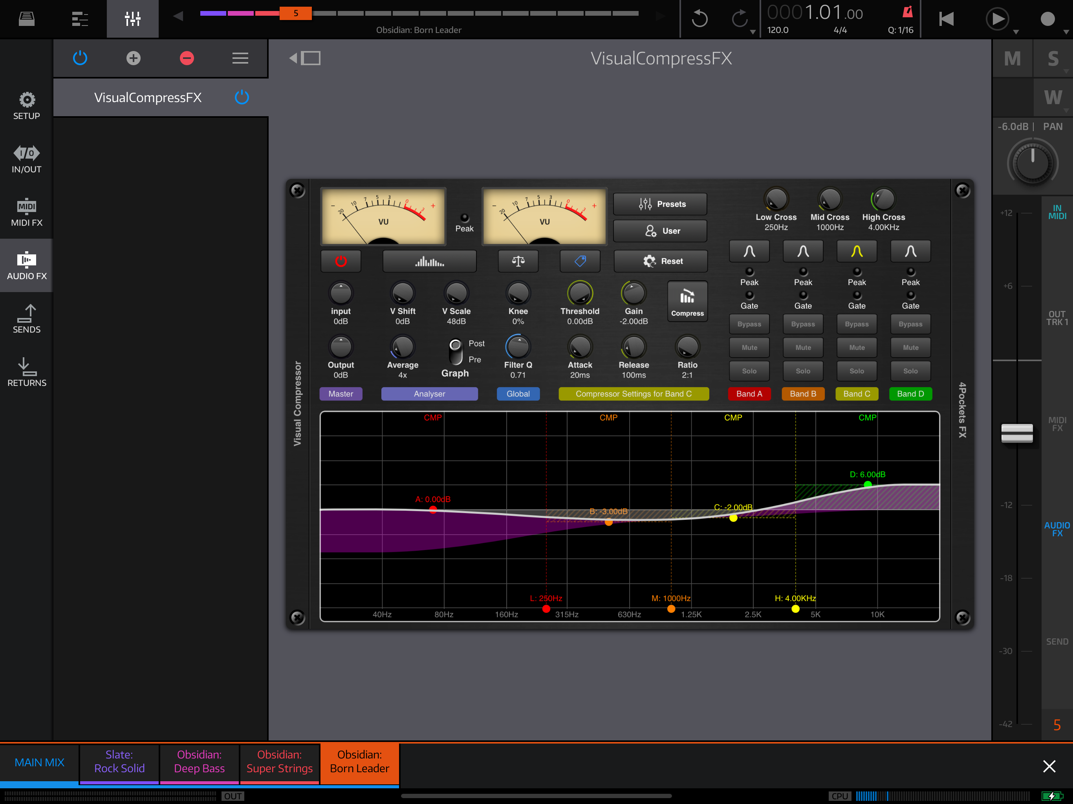Screen dimensions: 1073x804
Task: Open the spectrum analyser button
Action: 429,261
